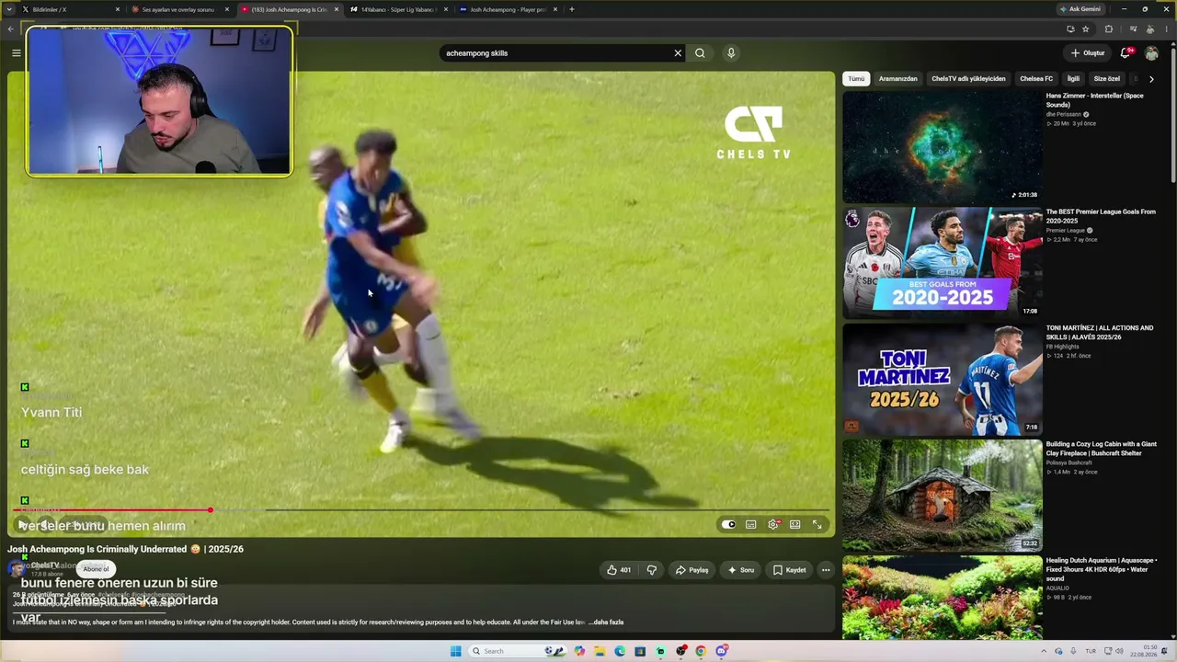The width and height of the screenshot is (1177, 662).
Task: Select 'ChelsTV adlı yükleyiciden' chip
Action: click(968, 79)
